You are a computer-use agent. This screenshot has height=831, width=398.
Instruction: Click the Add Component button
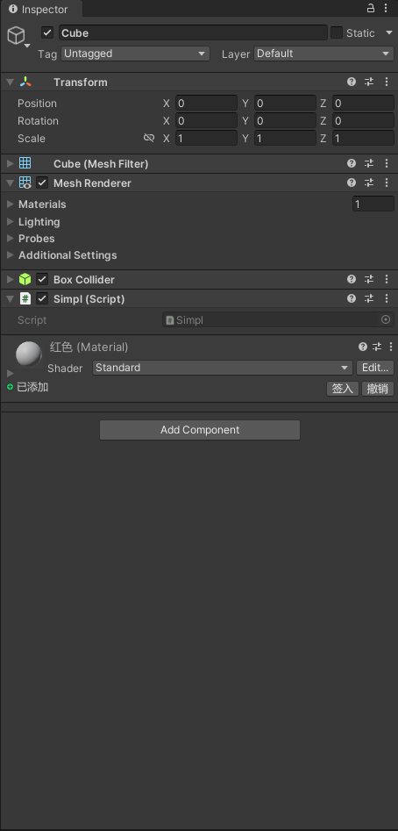click(x=200, y=430)
